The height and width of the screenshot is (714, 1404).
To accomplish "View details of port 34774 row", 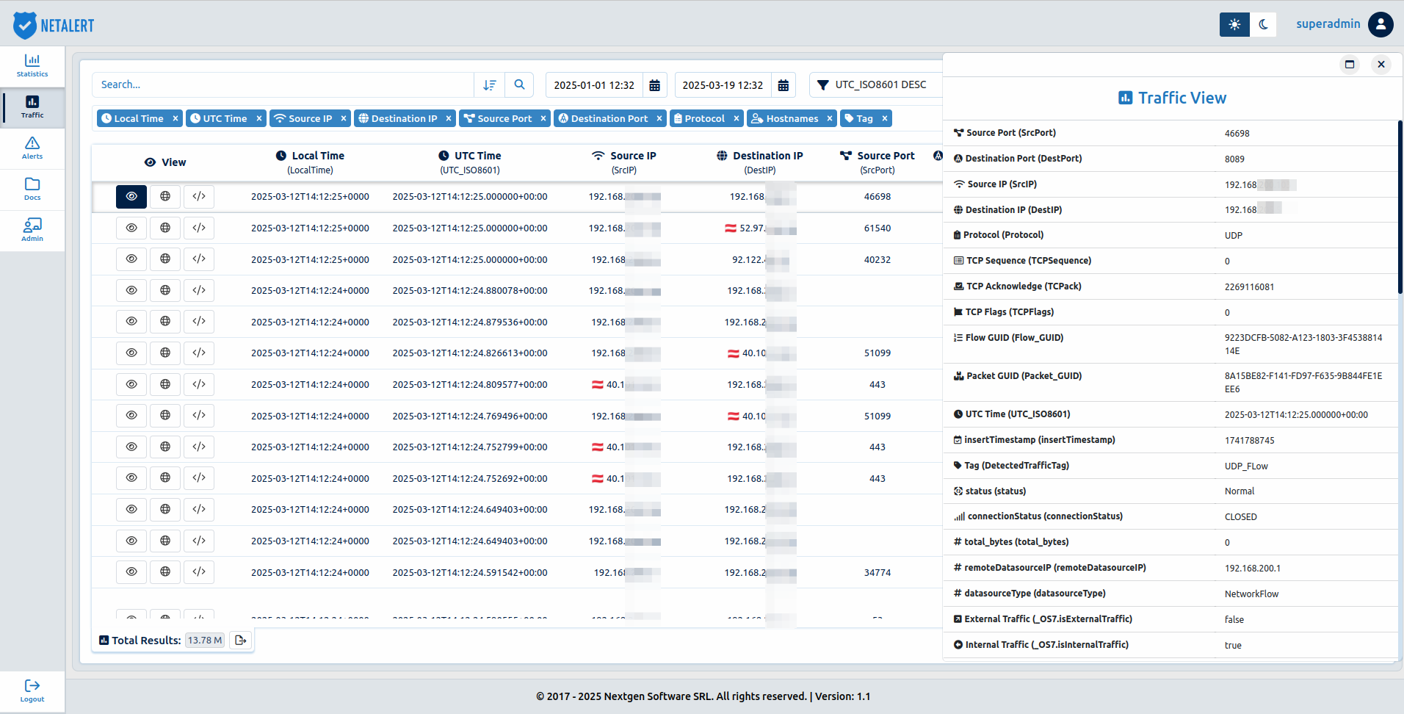I will tap(131, 572).
